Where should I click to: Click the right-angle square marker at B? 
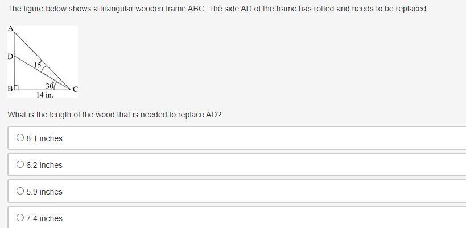(17, 88)
